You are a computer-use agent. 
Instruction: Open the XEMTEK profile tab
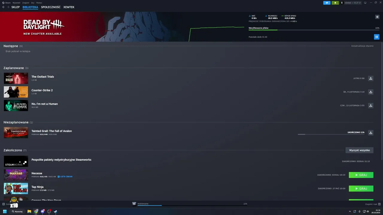pyautogui.click(x=69, y=7)
